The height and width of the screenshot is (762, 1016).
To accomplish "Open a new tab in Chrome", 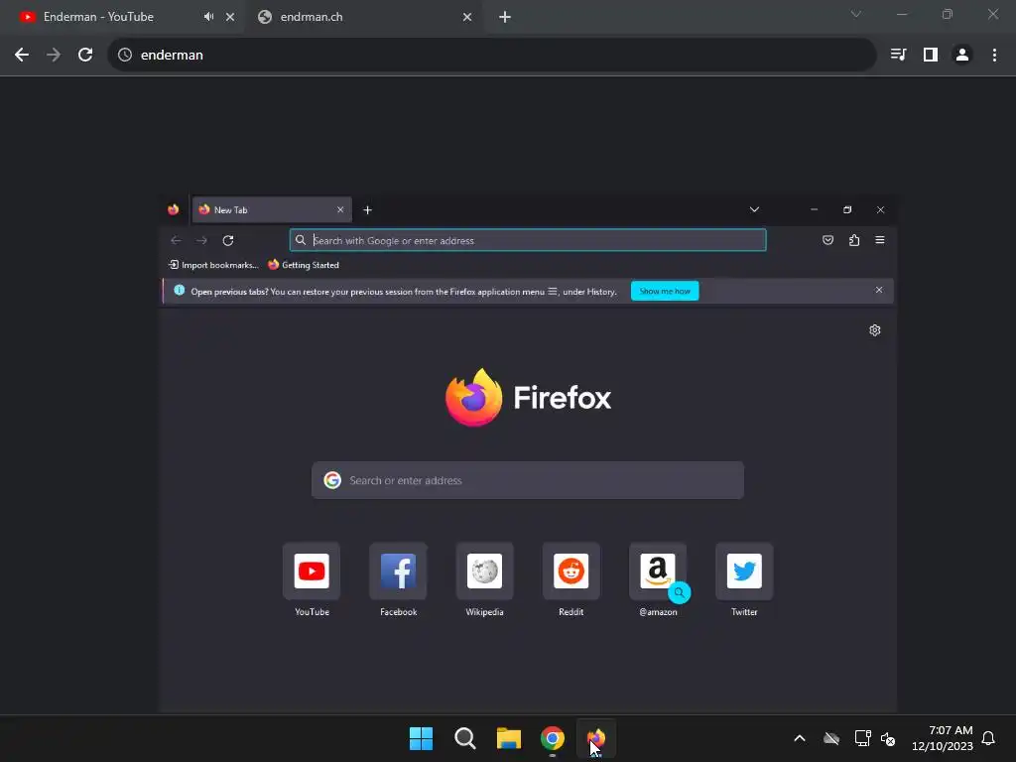I will pyautogui.click(x=505, y=17).
